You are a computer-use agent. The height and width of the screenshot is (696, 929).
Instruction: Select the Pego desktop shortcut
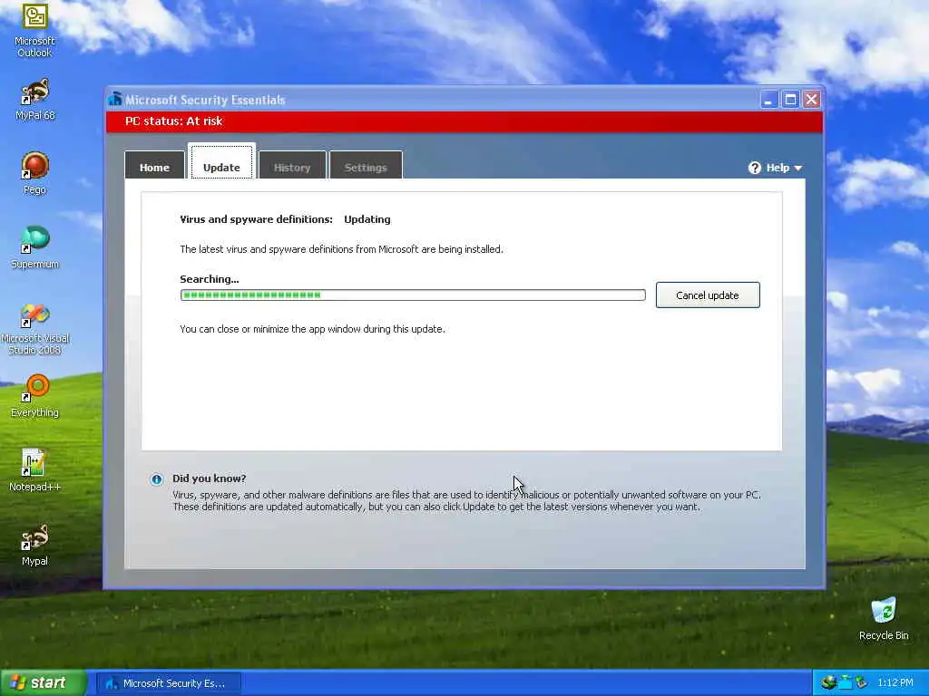point(34,173)
